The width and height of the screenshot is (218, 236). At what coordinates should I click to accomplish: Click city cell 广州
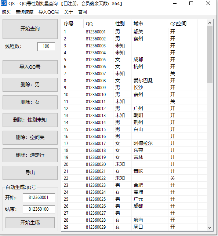point(138,109)
